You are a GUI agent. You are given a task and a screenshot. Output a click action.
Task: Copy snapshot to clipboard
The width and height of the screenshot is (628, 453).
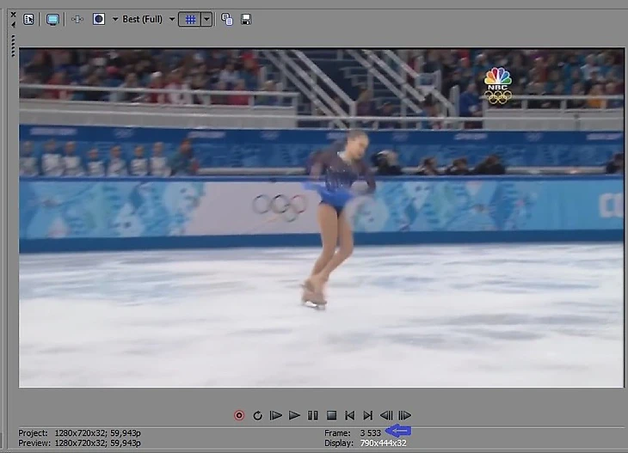coord(227,19)
